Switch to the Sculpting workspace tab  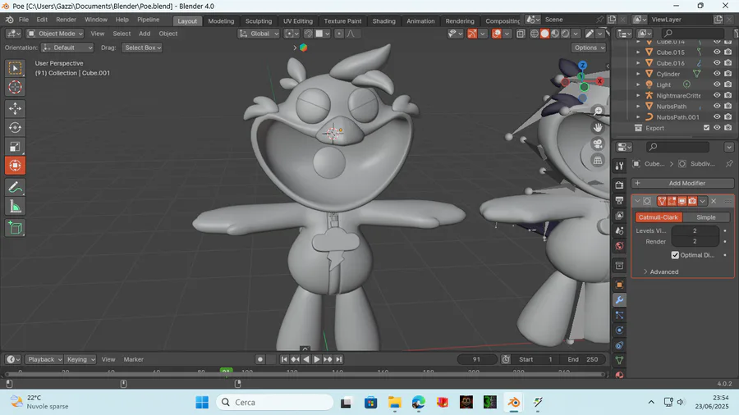click(x=259, y=21)
